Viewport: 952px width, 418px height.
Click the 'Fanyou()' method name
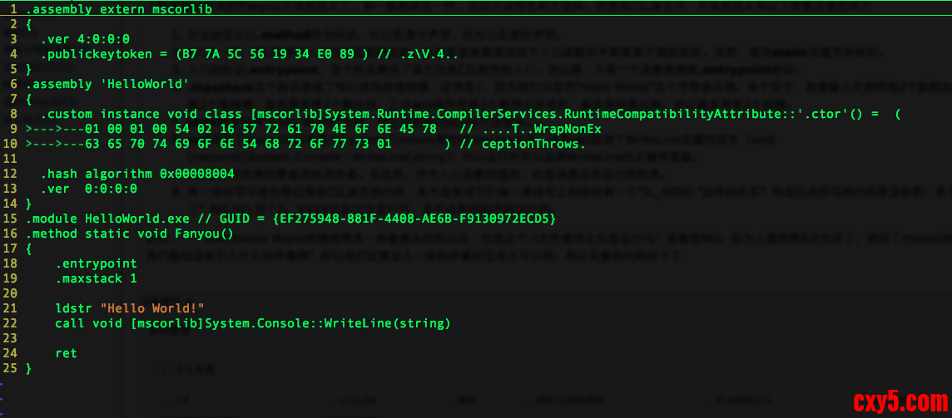coord(204,234)
